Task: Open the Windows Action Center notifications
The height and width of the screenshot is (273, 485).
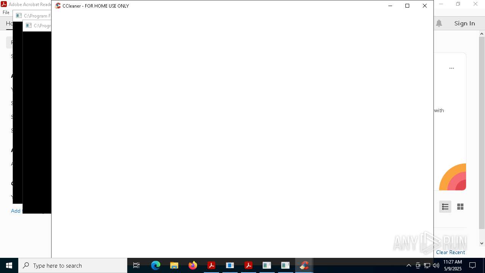Action: pos(473,265)
